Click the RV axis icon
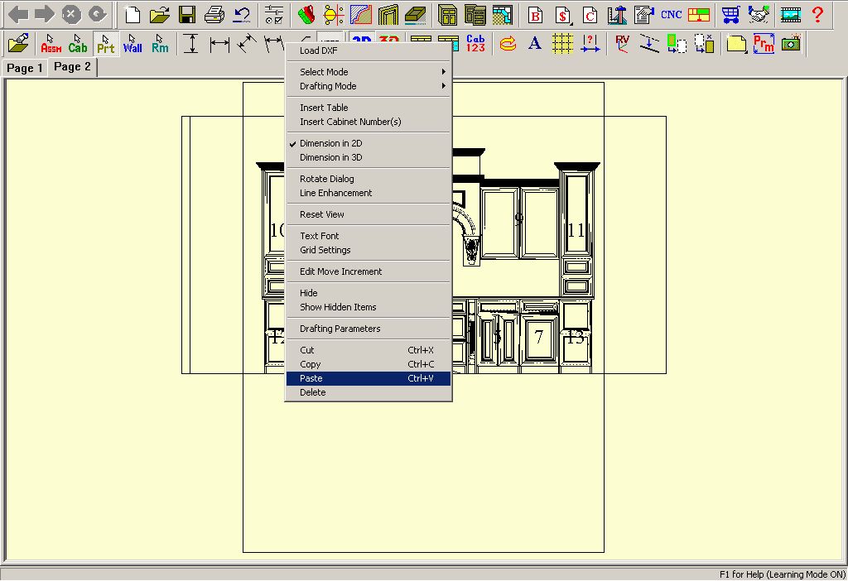848x581 pixels. click(x=622, y=44)
